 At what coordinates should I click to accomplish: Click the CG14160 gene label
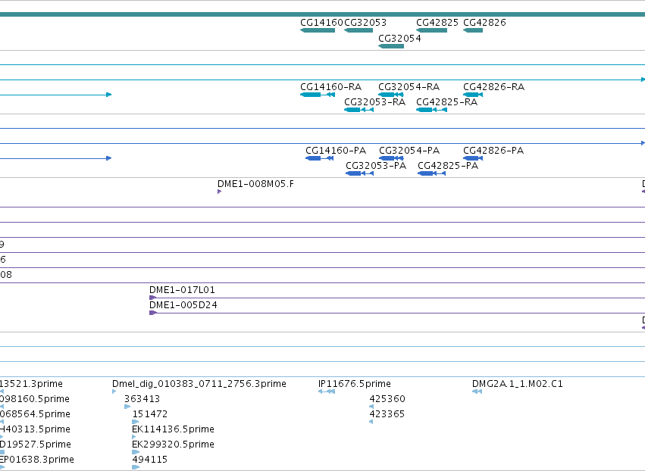pos(321,23)
